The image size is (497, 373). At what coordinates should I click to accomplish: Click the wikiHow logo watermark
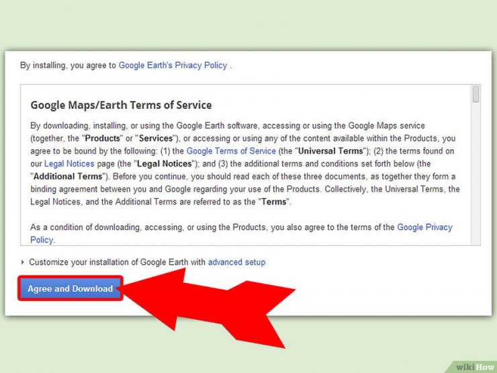pos(474,367)
